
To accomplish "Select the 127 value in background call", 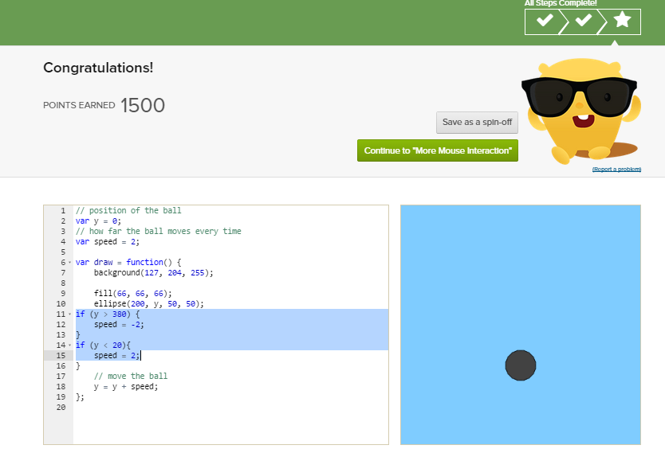I will click(151, 273).
